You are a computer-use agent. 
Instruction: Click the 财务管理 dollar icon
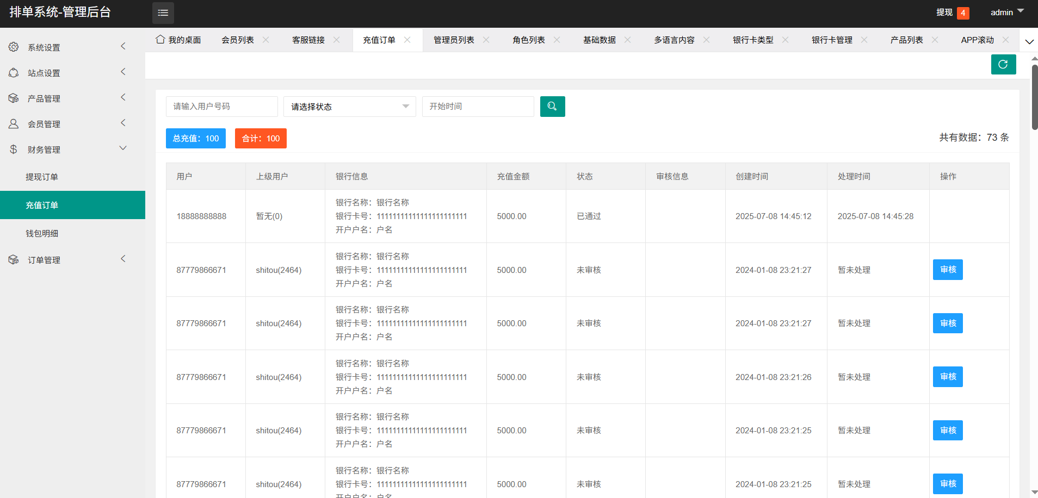[x=14, y=150]
